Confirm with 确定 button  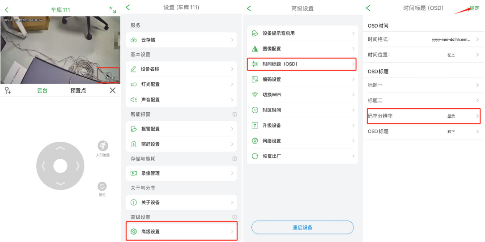click(x=474, y=8)
